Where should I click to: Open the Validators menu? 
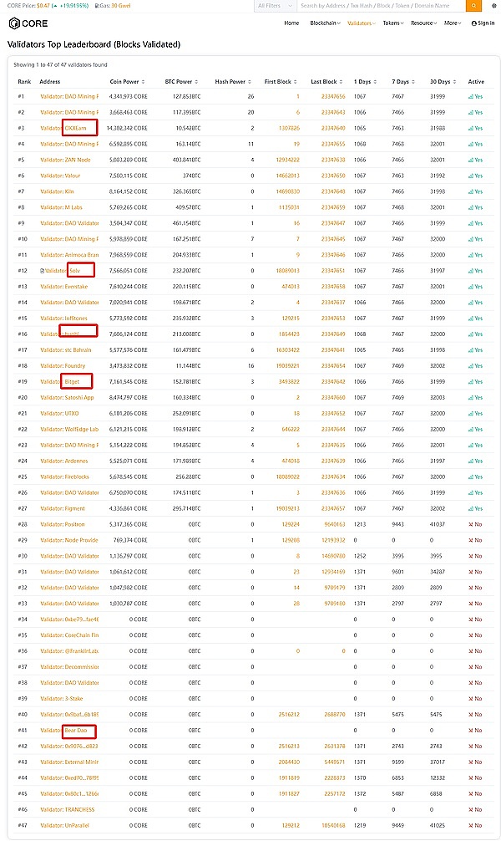click(x=361, y=23)
